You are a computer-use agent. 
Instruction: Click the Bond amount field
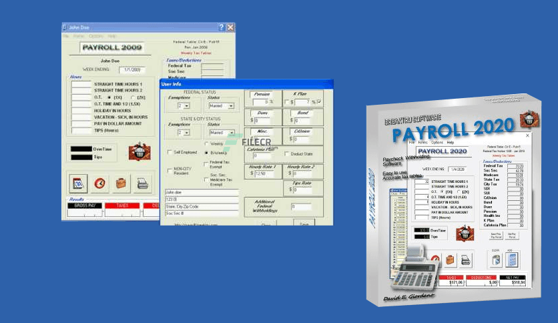point(304,120)
